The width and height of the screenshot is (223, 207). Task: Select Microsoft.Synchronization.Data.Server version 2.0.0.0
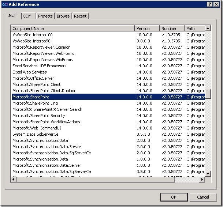tap(108, 147)
